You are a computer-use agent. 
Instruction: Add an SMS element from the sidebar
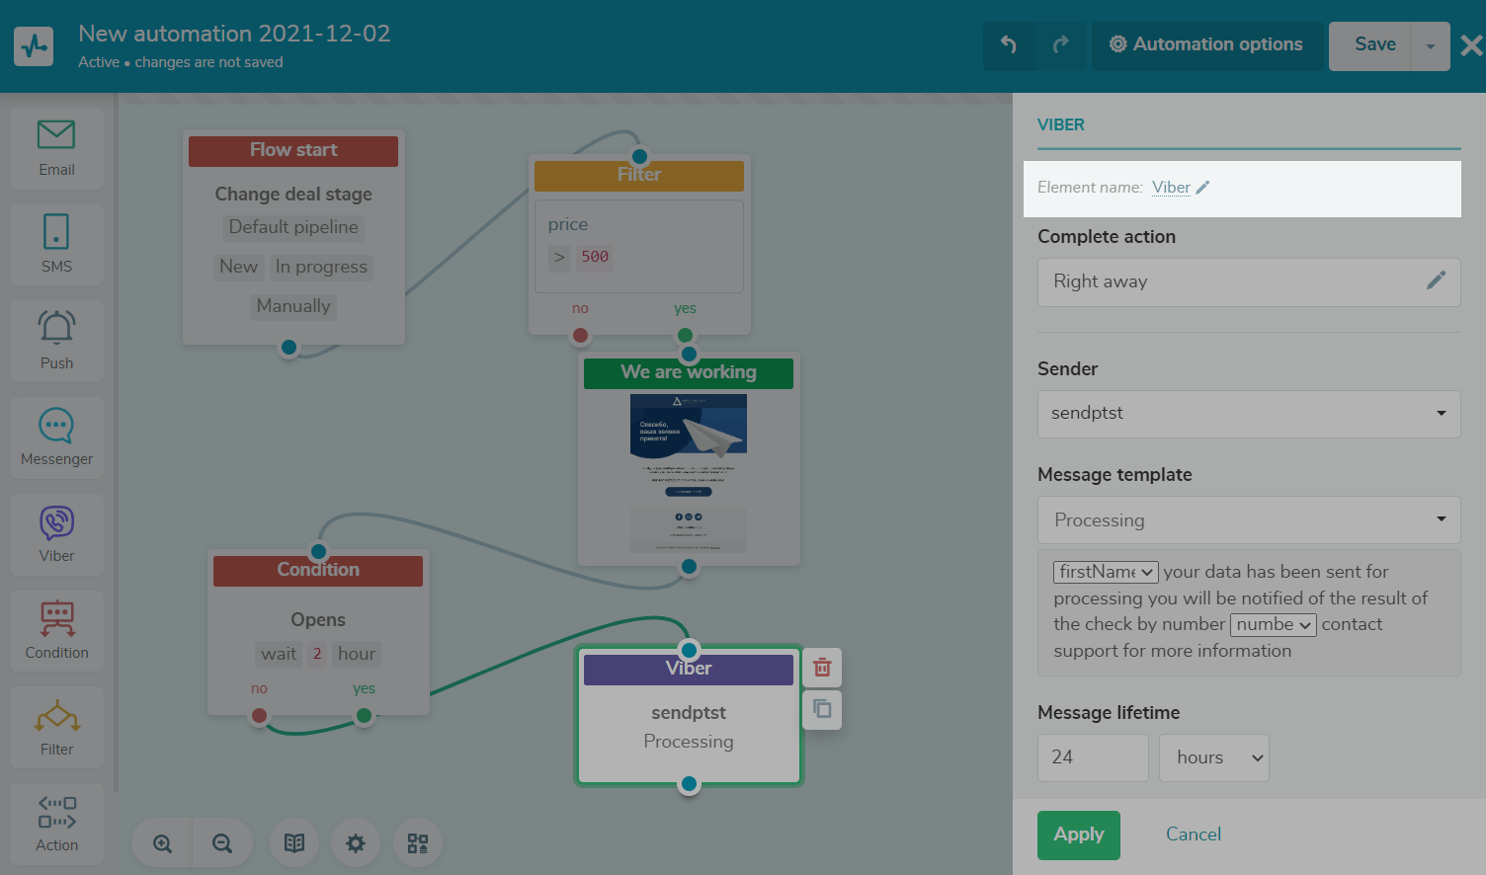click(56, 244)
